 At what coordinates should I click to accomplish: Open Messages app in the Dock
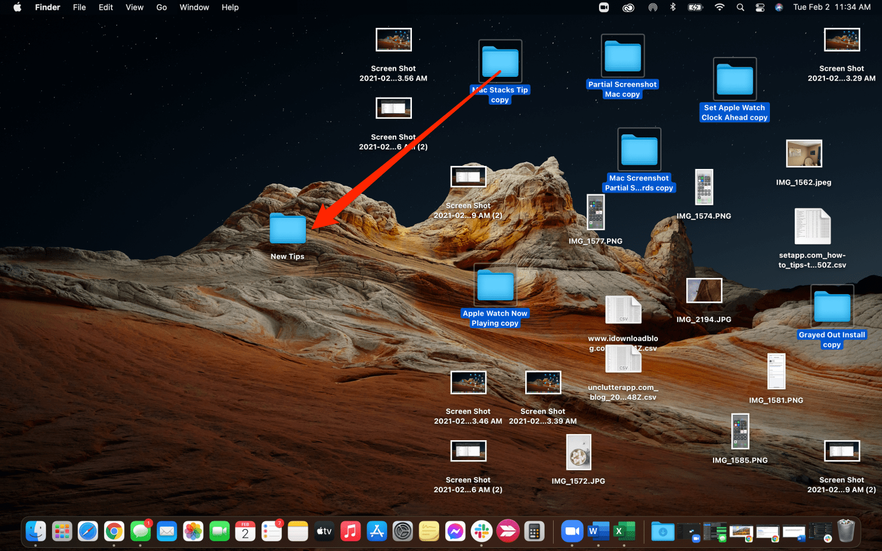point(141,532)
